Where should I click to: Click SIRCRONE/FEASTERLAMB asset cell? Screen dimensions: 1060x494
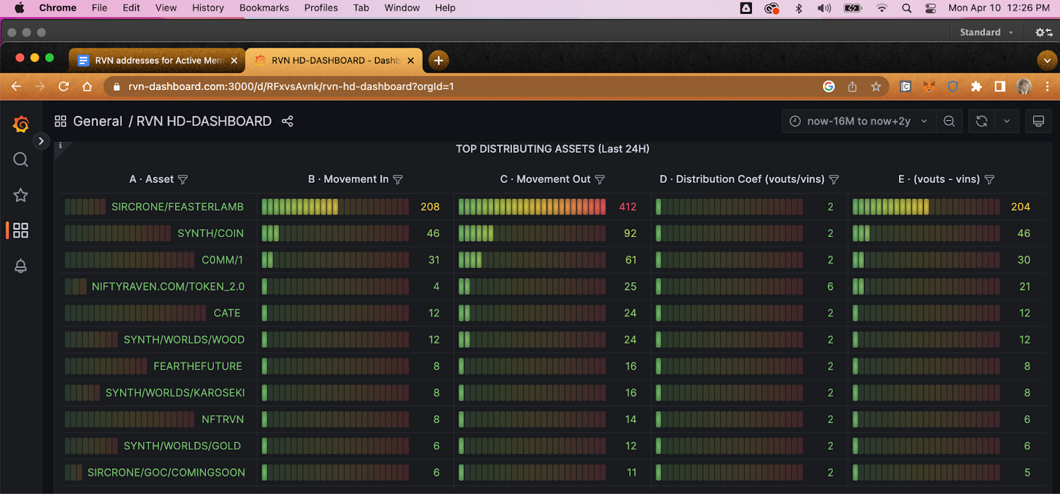point(178,207)
